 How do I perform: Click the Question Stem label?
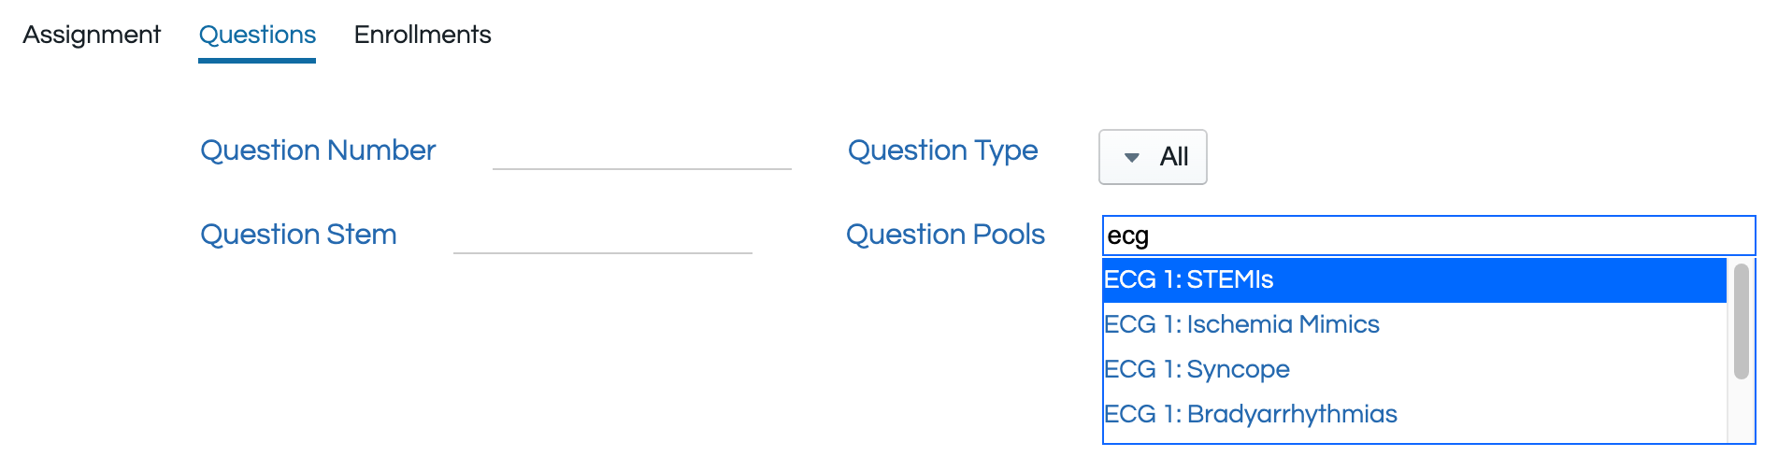298,235
